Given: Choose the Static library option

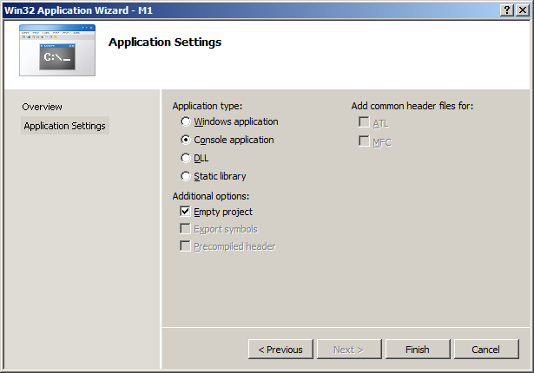Looking at the screenshot, I should point(186,176).
